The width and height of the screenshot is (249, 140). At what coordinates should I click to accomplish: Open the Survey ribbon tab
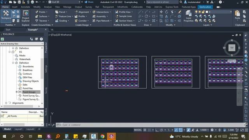point(88,7)
